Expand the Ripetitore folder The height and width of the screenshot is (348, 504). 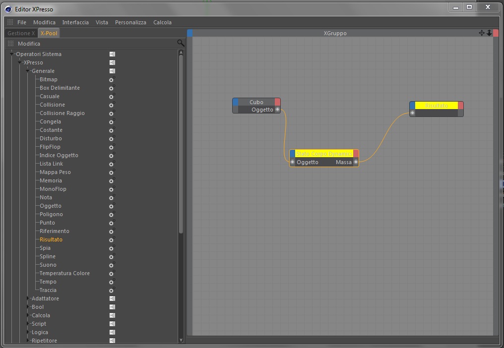pos(28,341)
